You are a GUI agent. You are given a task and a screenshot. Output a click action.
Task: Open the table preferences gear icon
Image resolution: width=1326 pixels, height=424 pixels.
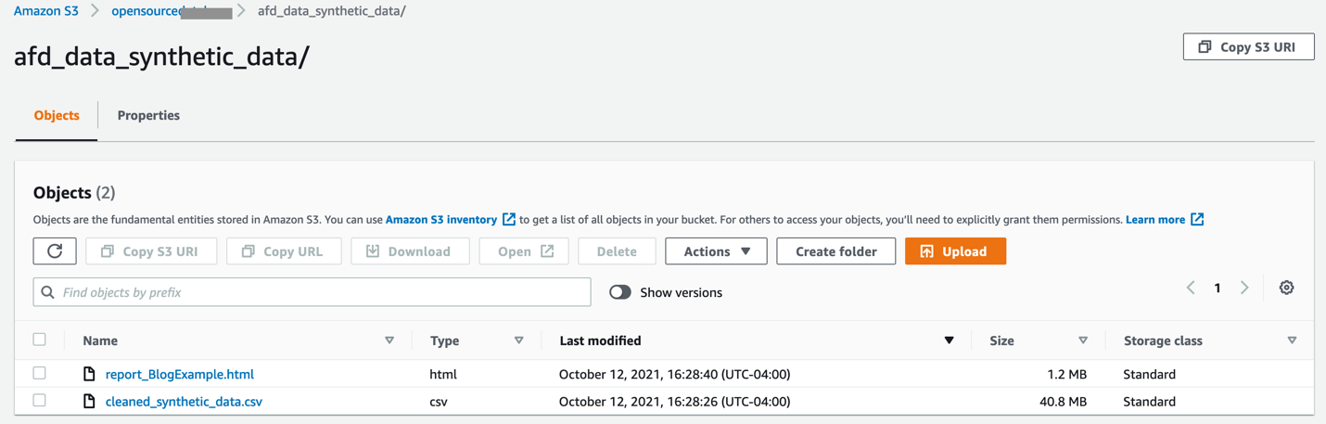click(1286, 288)
